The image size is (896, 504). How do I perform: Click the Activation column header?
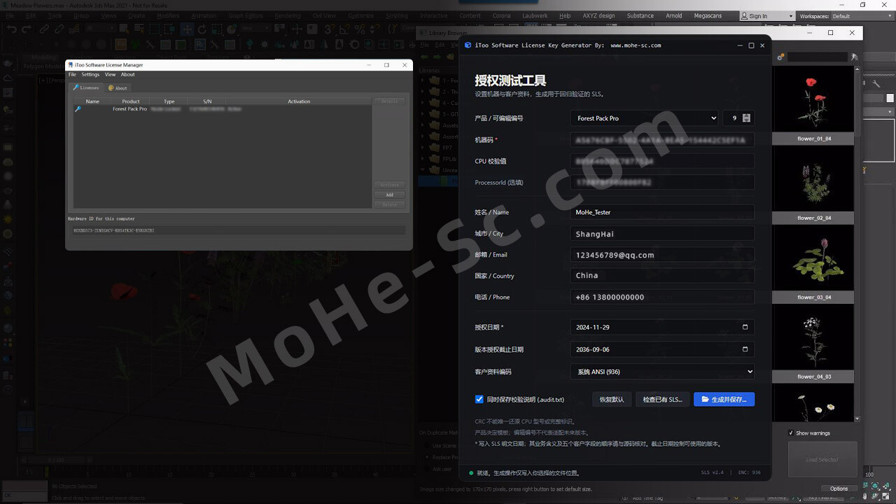coord(299,101)
